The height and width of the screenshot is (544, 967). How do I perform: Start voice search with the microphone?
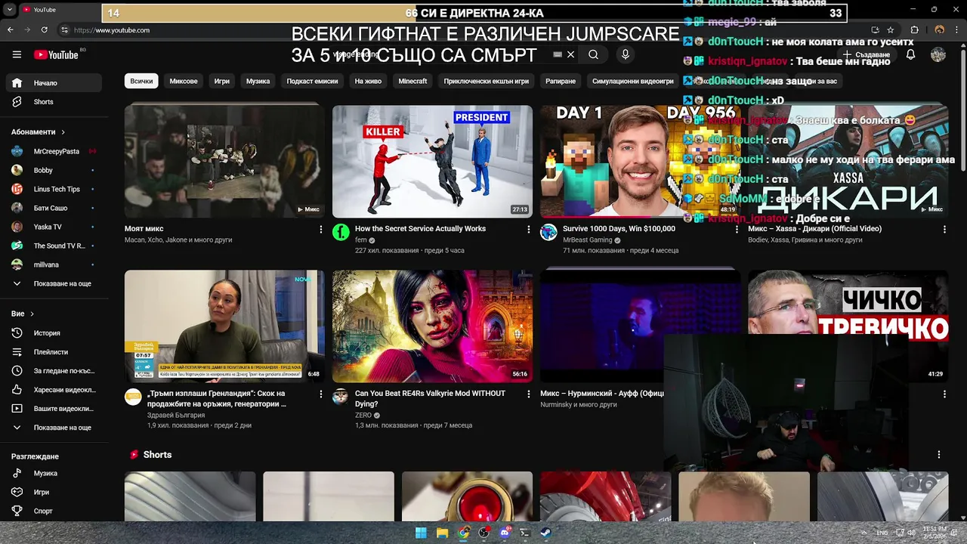625,54
